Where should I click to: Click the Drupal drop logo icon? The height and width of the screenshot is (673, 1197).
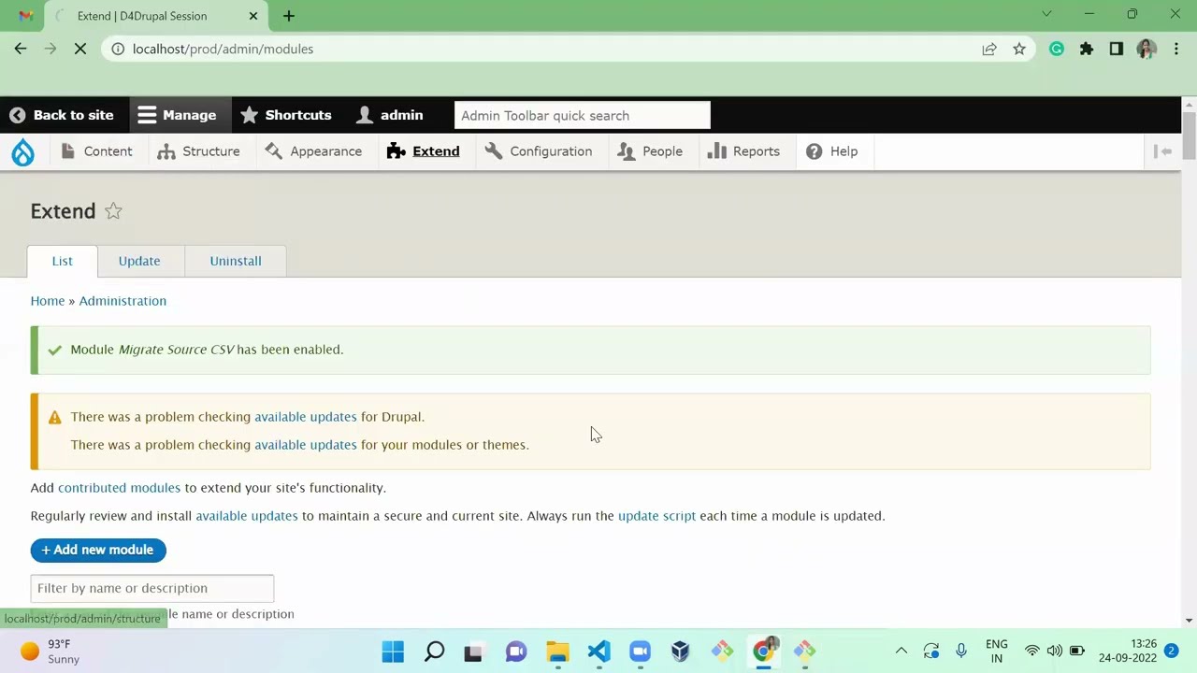pos(22,151)
